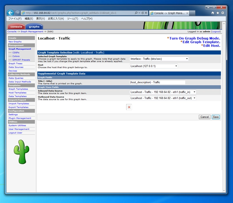Click the empty new-tab button beside the tab
Viewport: 233px width, 203px height.
tap(193, 13)
